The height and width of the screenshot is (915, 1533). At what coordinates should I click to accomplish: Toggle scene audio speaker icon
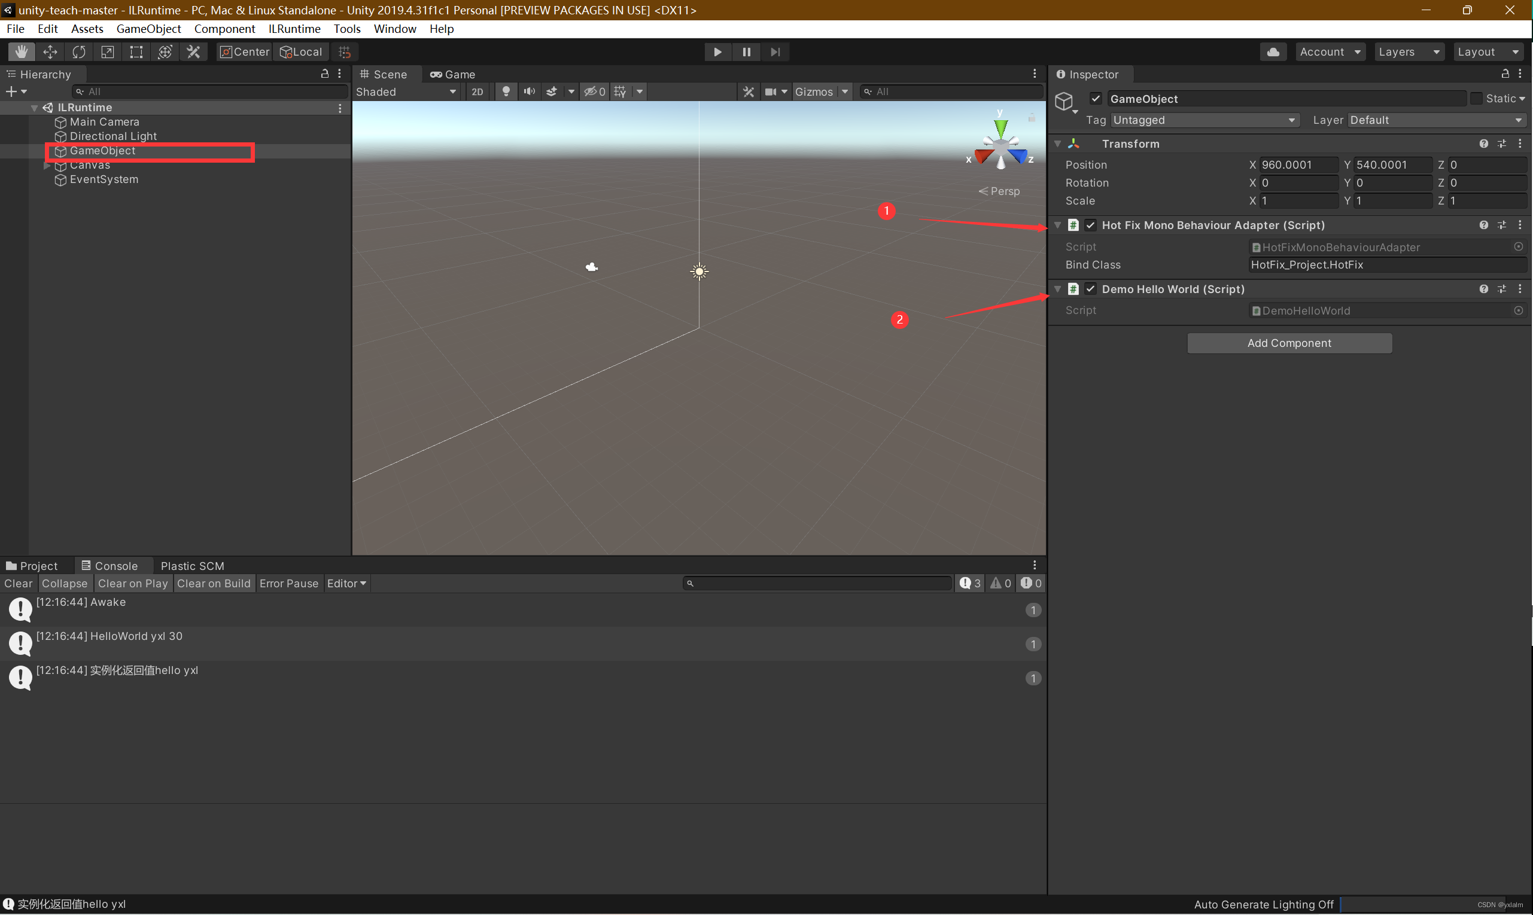coord(529,91)
